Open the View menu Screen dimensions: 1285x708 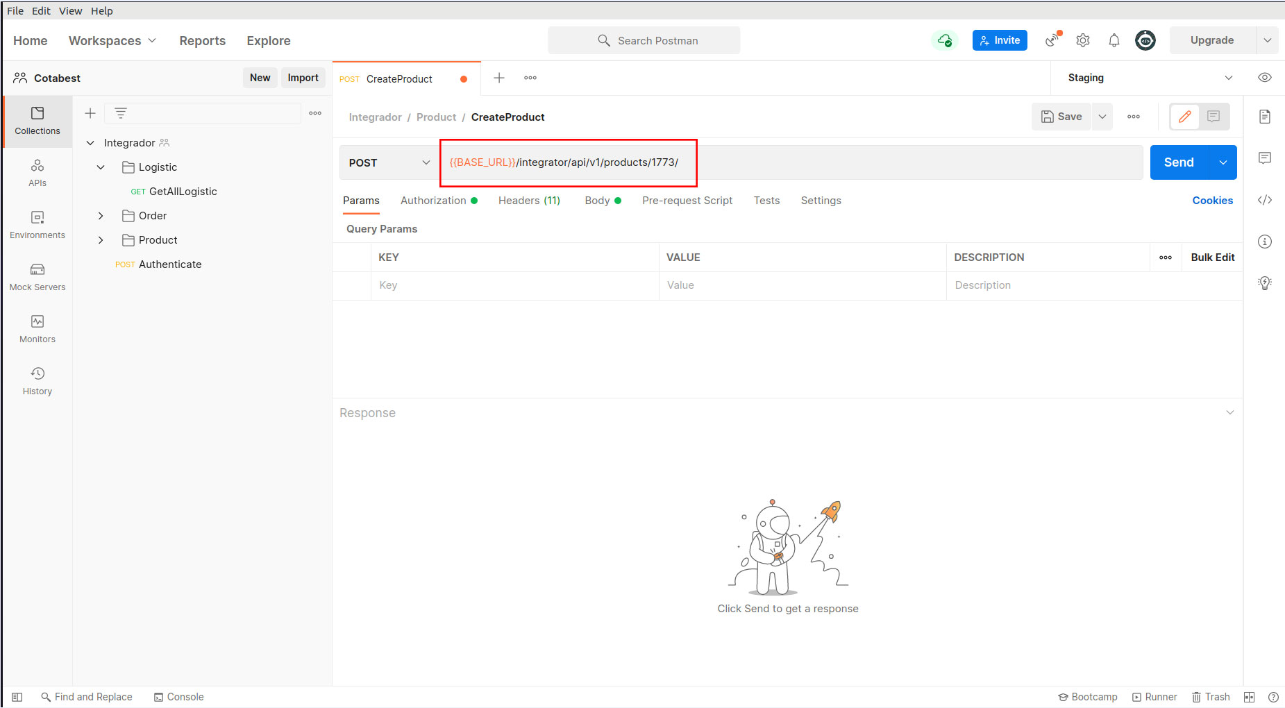(x=70, y=11)
